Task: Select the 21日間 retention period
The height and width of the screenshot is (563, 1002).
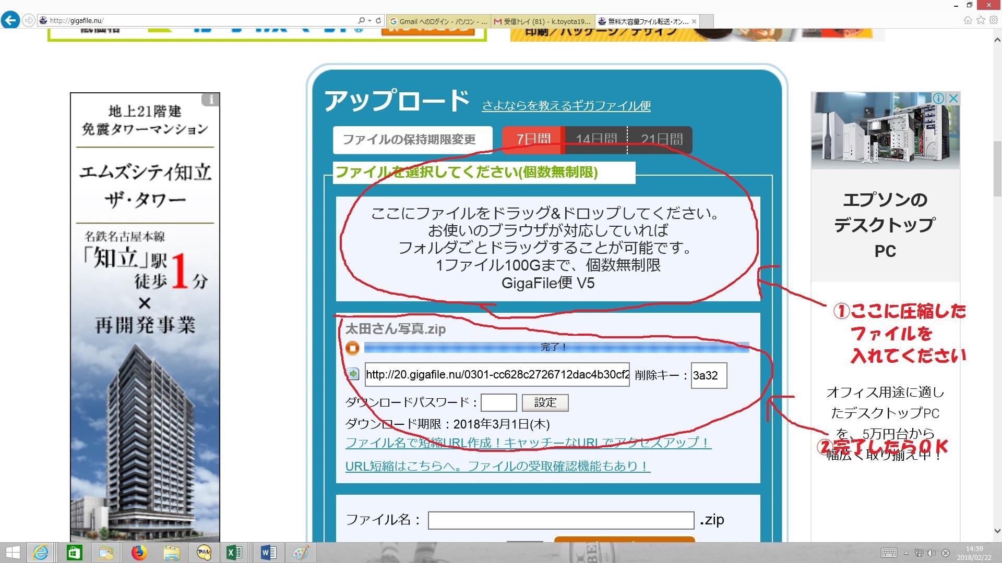Action: 661,140
